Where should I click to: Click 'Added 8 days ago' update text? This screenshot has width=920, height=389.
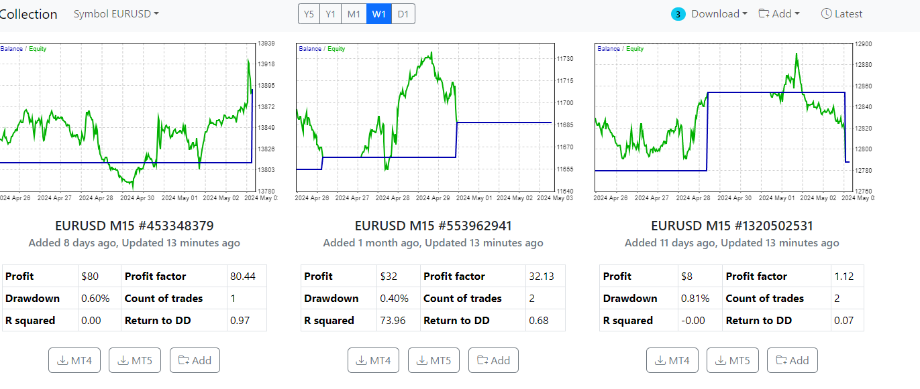[x=134, y=242]
